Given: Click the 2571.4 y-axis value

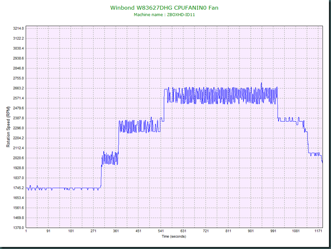Looking at the screenshot, I should (x=19, y=98).
